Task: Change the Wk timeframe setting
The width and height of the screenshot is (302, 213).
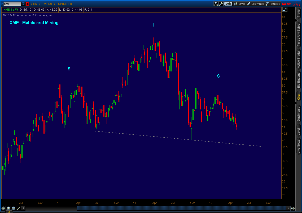Action: (228, 4)
